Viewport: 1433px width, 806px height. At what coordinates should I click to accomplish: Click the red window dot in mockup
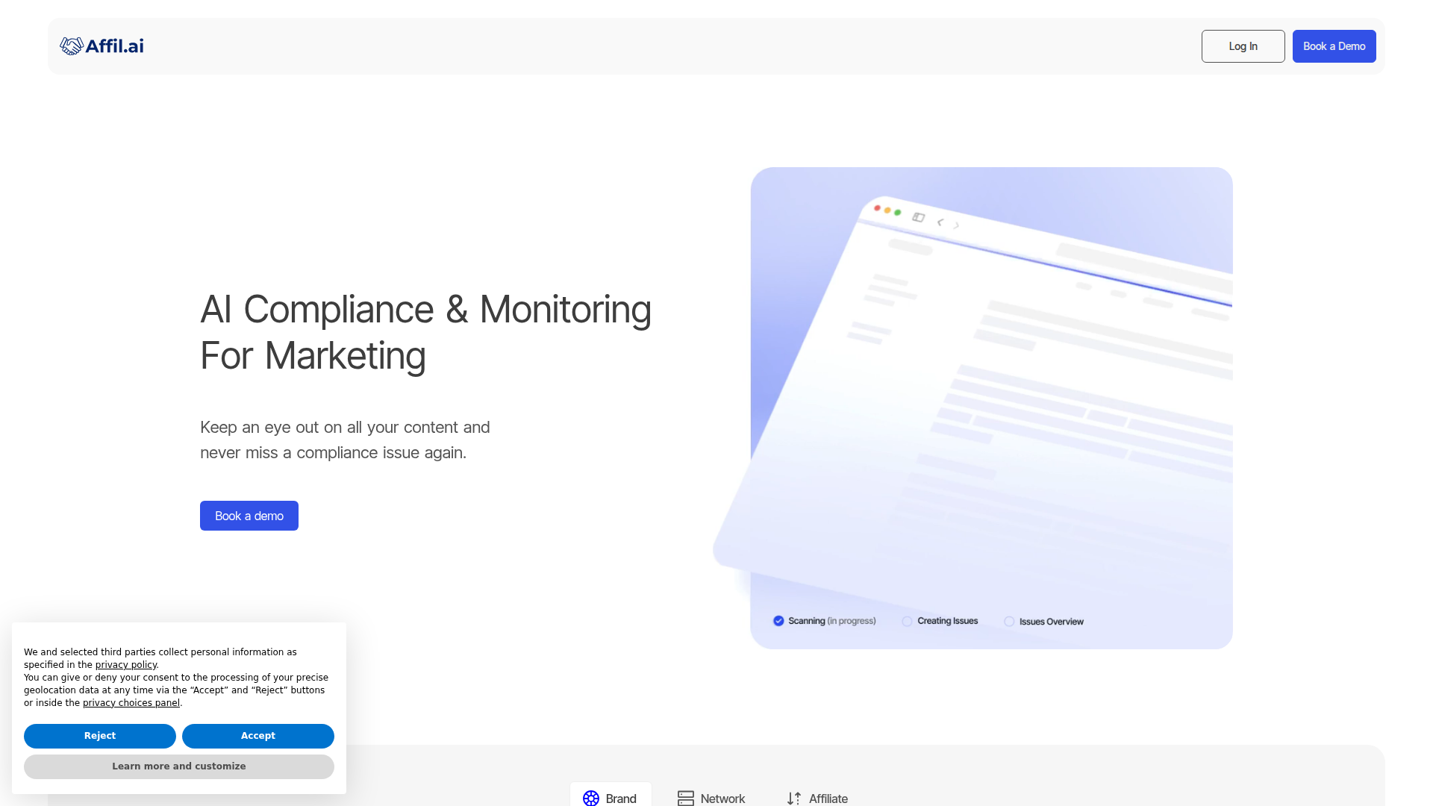(x=878, y=208)
